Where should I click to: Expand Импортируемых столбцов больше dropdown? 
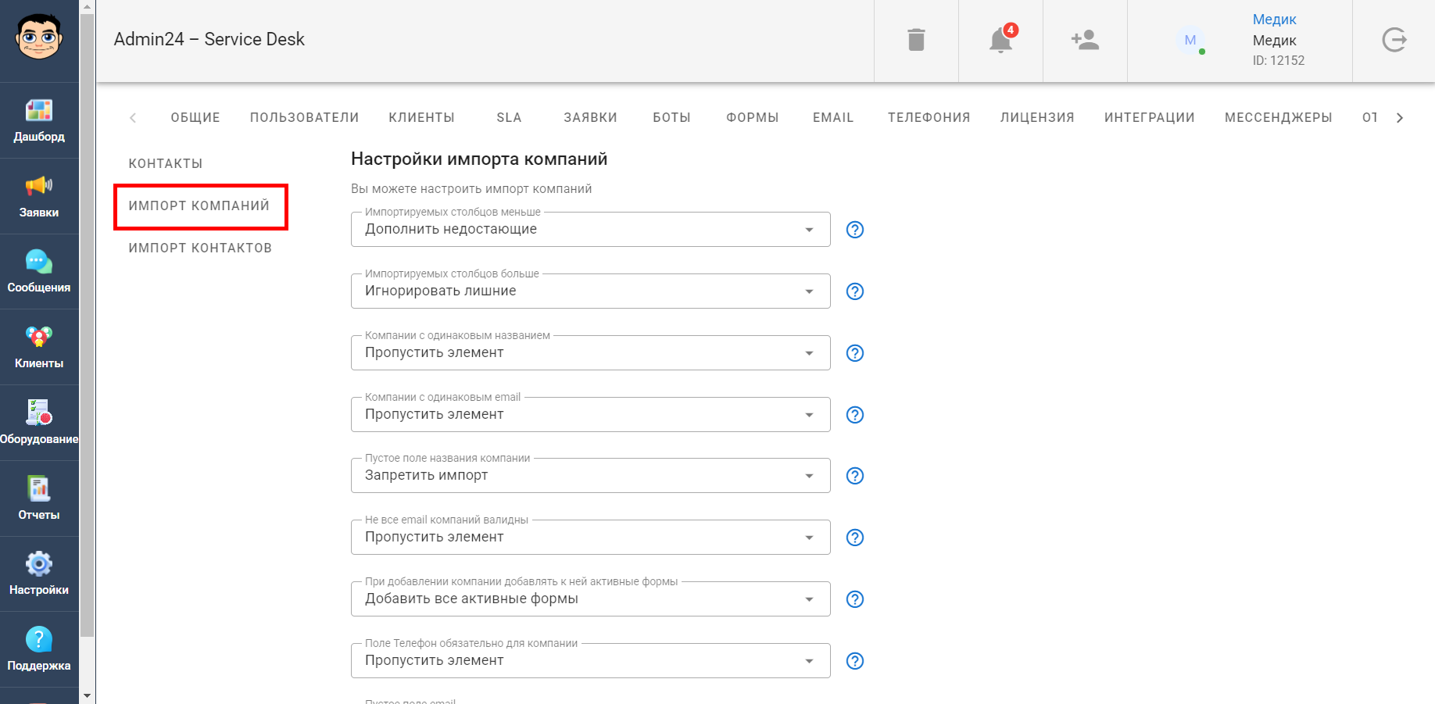[x=590, y=291]
